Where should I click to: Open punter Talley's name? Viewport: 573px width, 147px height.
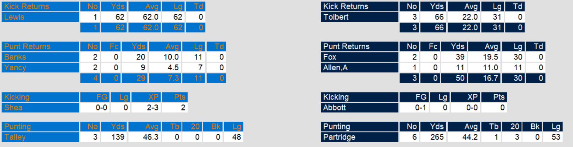15,137
